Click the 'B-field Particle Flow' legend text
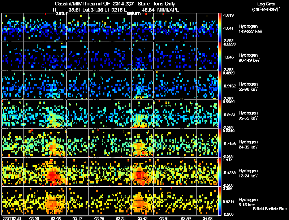Screen dimensions: 289x220 [270, 209]
